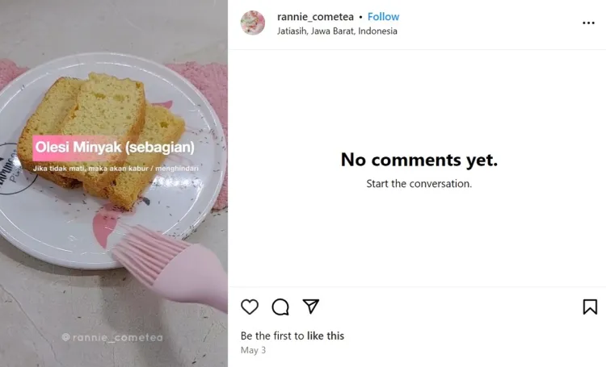Click the 'No comments yet.' heading
The width and height of the screenshot is (606, 367).
(x=419, y=160)
